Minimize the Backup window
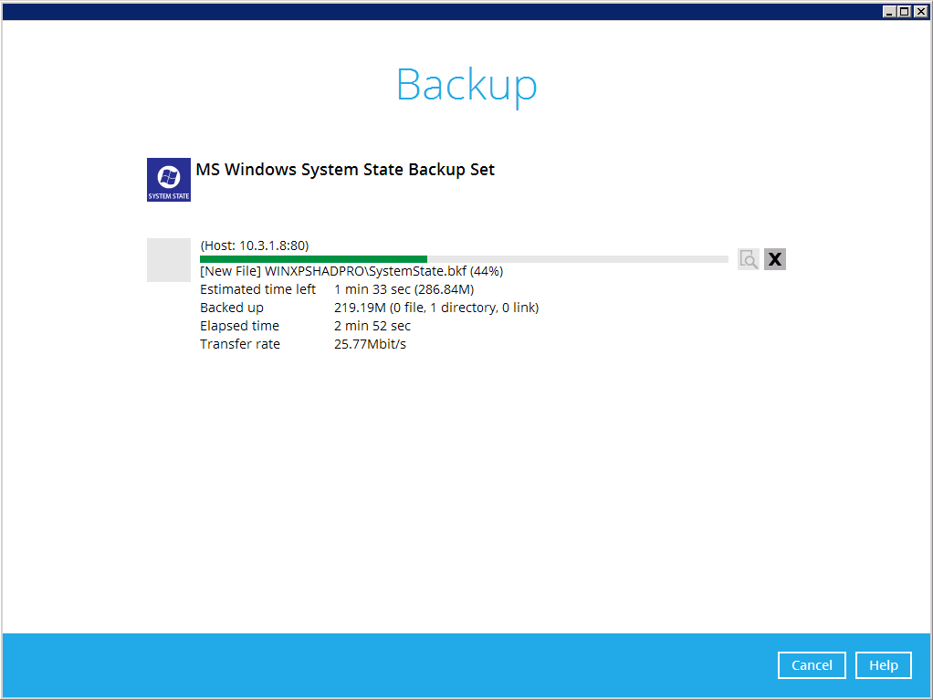 pyautogui.click(x=890, y=11)
